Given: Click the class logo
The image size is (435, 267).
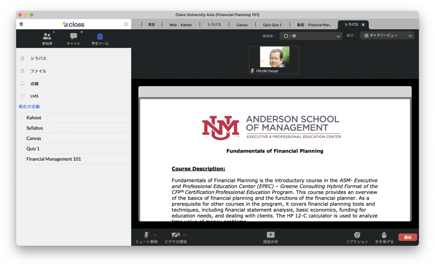Looking at the screenshot, I should (73, 24).
